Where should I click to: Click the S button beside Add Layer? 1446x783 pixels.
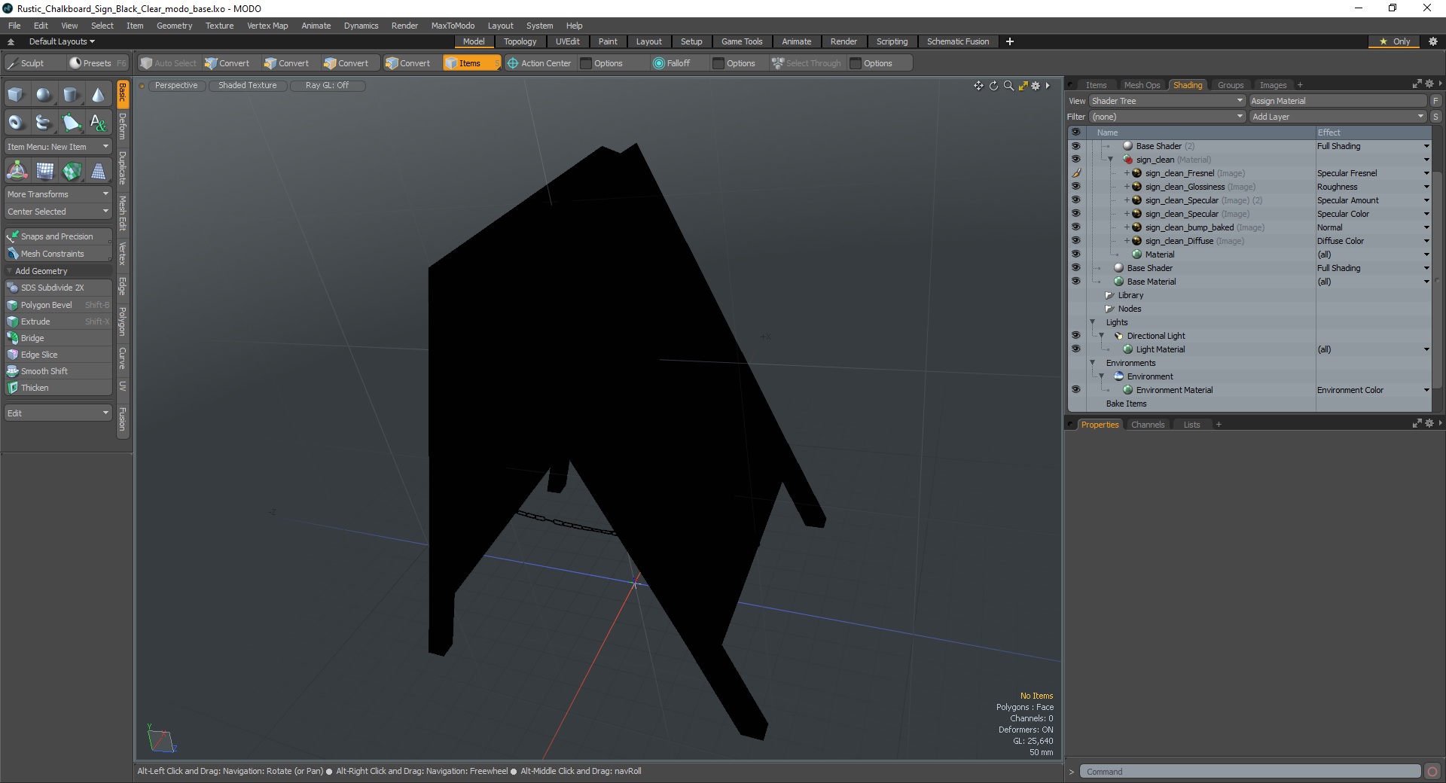pos(1435,117)
